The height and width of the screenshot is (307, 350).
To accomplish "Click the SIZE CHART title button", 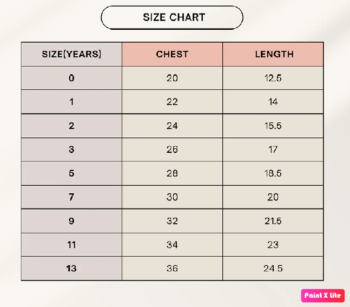I will (172, 17).
